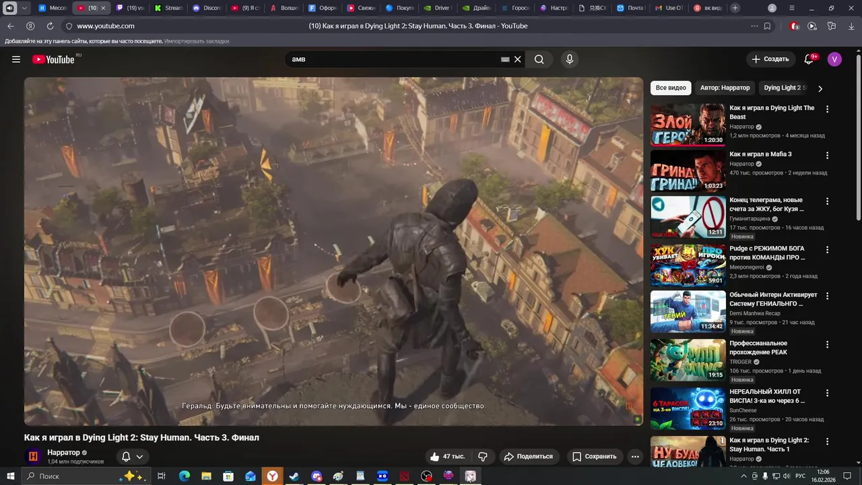Image resolution: width=862 pixels, height=485 pixels.
Task: Open more actions menu under the video
Action: [635, 456]
